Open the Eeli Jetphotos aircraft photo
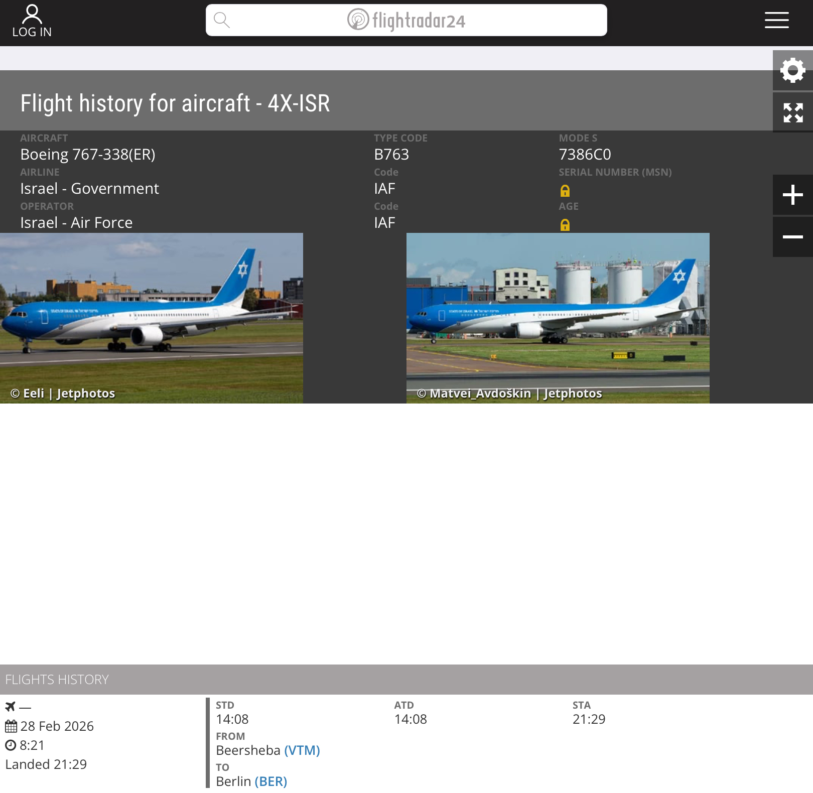Image resolution: width=813 pixels, height=793 pixels. pyautogui.click(x=151, y=318)
